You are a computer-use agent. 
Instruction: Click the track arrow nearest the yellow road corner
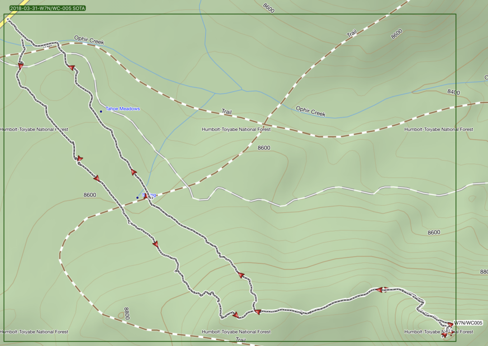tap(21, 66)
